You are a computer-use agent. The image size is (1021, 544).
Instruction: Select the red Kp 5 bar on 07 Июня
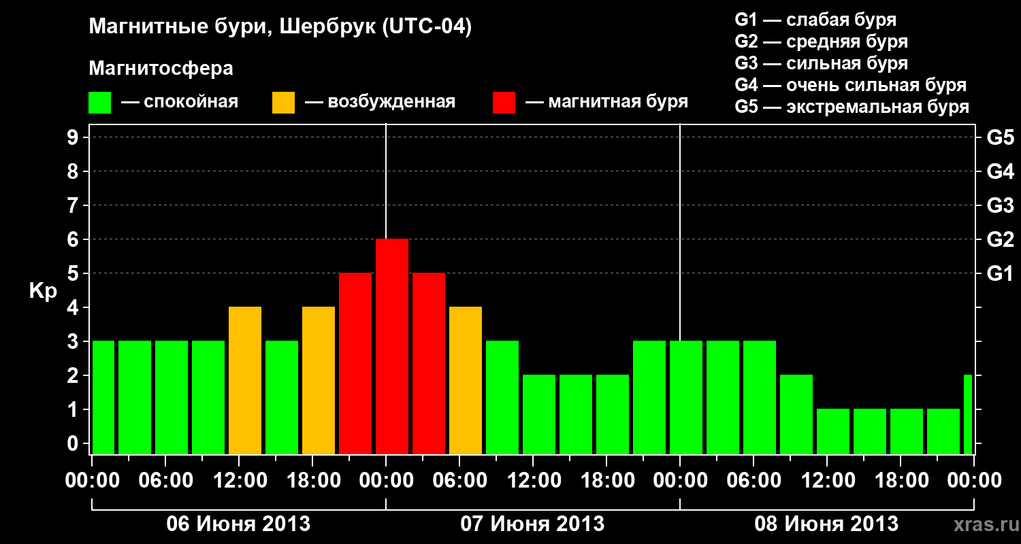(x=429, y=364)
